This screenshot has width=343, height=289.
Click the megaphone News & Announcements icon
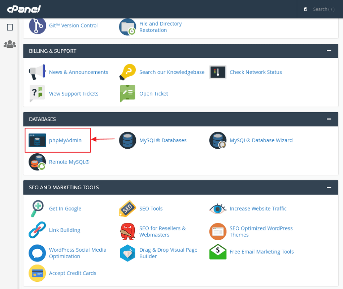point(37,72)
